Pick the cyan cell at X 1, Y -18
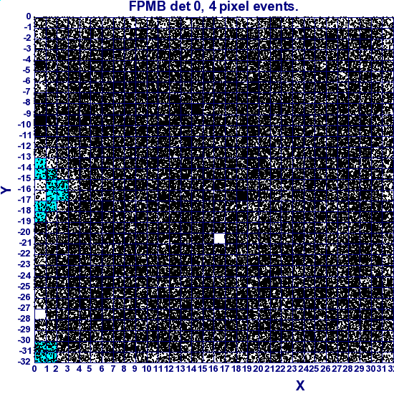The height and width of the screenshot is (394, 394). pyautogui.click(x=52, y=206)
